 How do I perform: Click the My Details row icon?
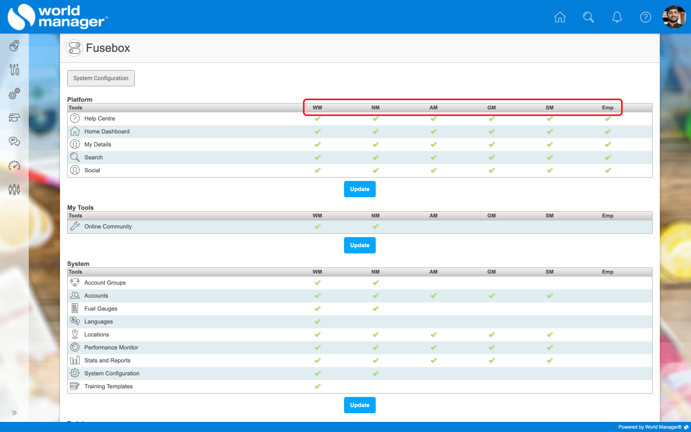pos(75,144)
